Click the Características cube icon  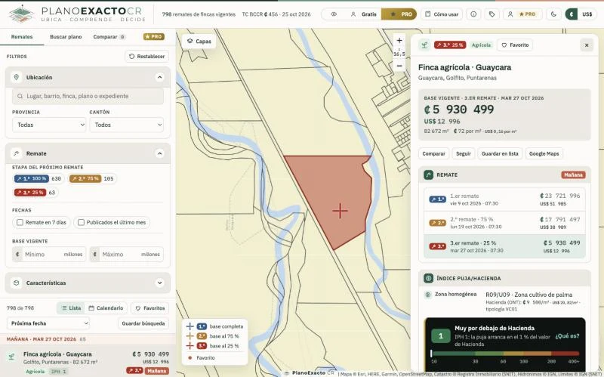(x=16, y=283)
